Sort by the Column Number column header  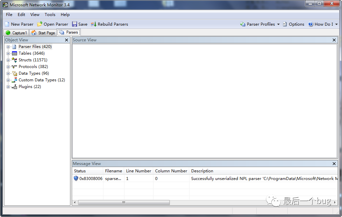point(171,171)
